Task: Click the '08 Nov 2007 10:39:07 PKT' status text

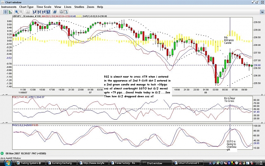Action: (x=26, y=154)
